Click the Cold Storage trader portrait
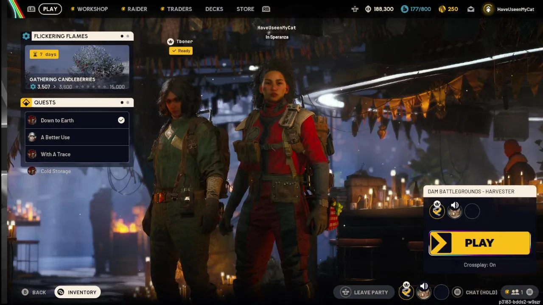The image size is (543, 305). [x=32, y=171]
